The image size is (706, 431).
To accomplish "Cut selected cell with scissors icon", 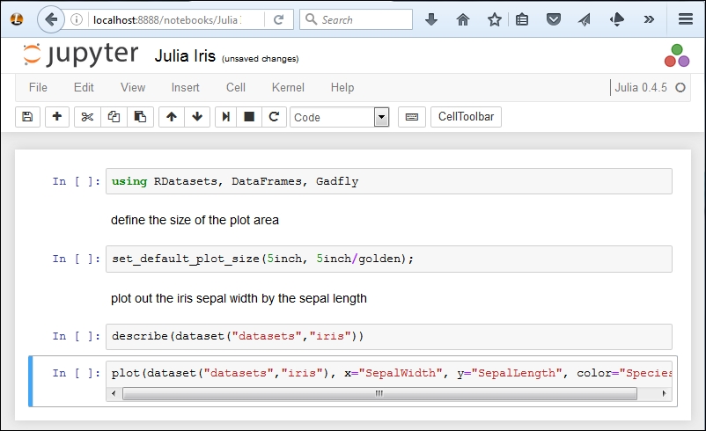I will click(x=87, y=117).
